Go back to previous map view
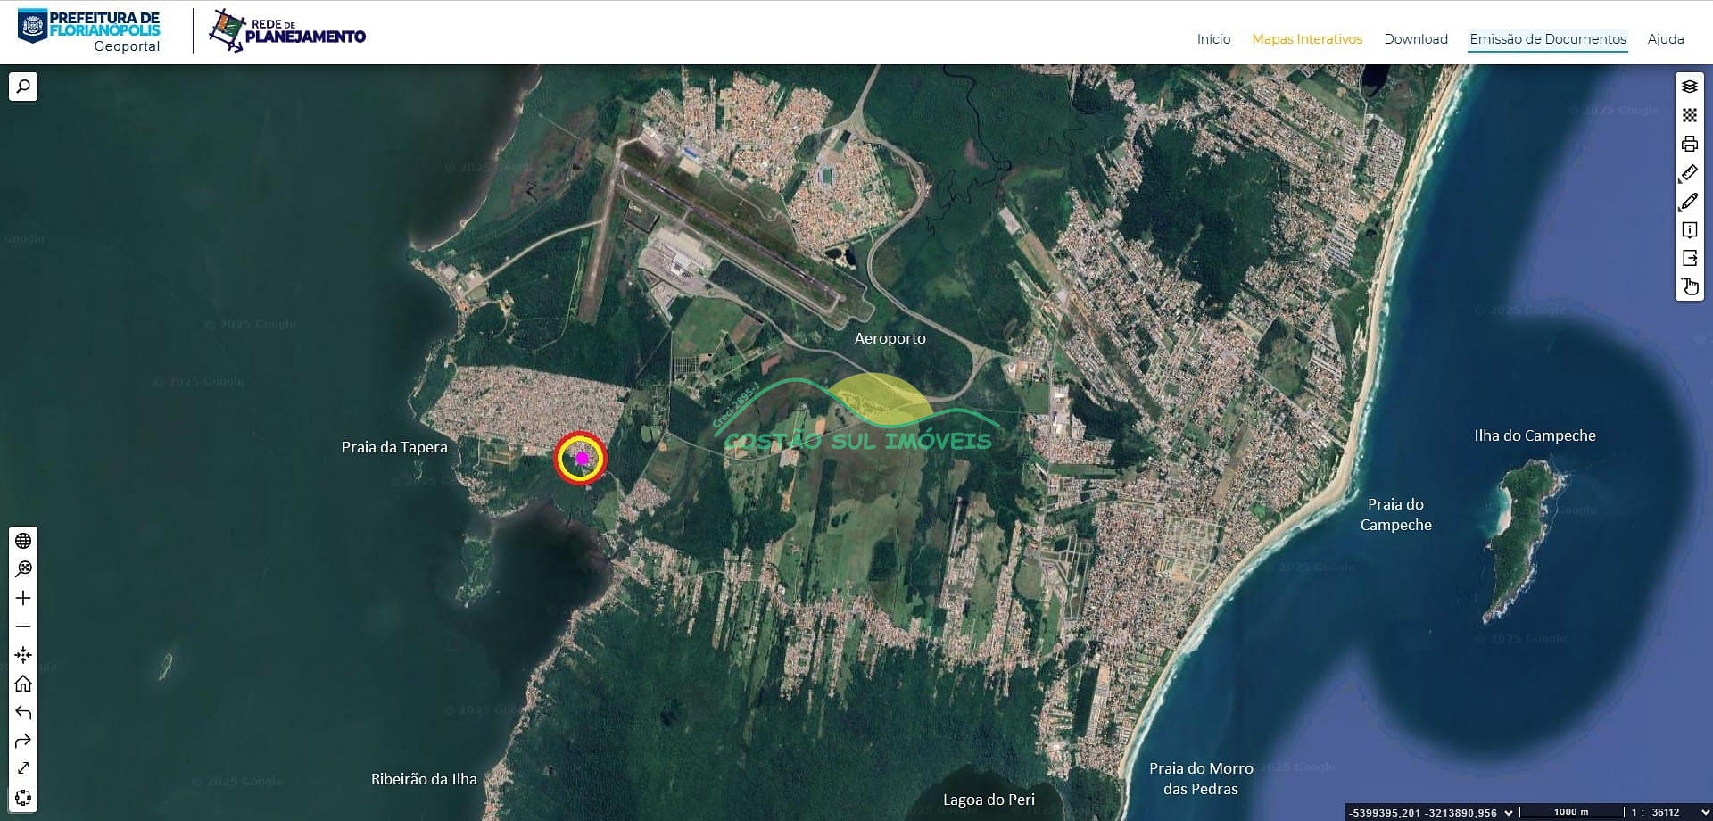This screenshot has height=821, width=1713. [23, 712]
